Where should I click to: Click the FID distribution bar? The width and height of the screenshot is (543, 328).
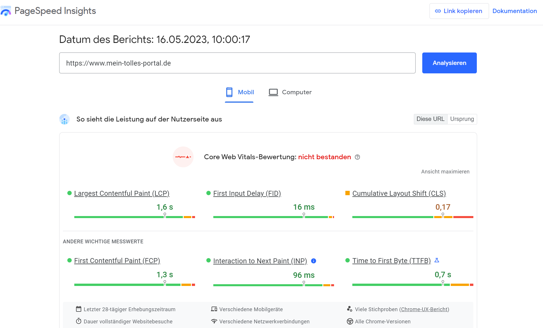pyautogui.click(x=274, y=217)
